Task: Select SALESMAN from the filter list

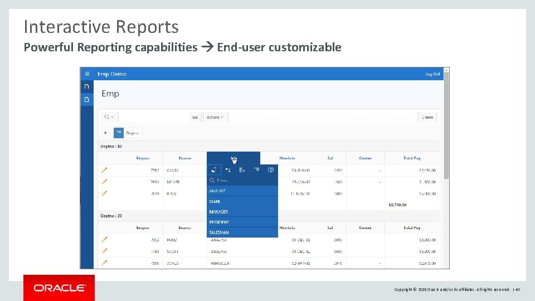Action: pyautogui.click(x=219, y=232)
